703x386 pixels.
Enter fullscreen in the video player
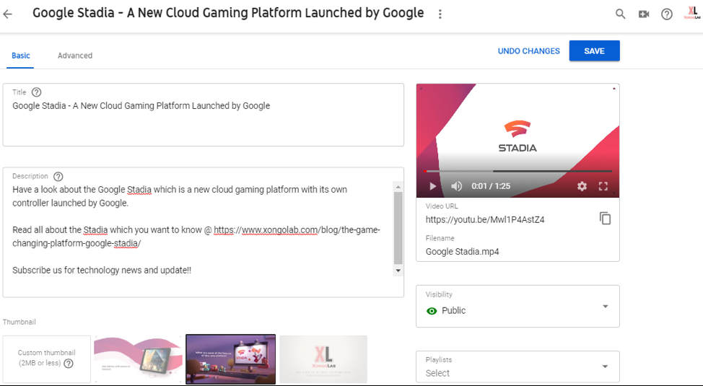tap(603, 186)
